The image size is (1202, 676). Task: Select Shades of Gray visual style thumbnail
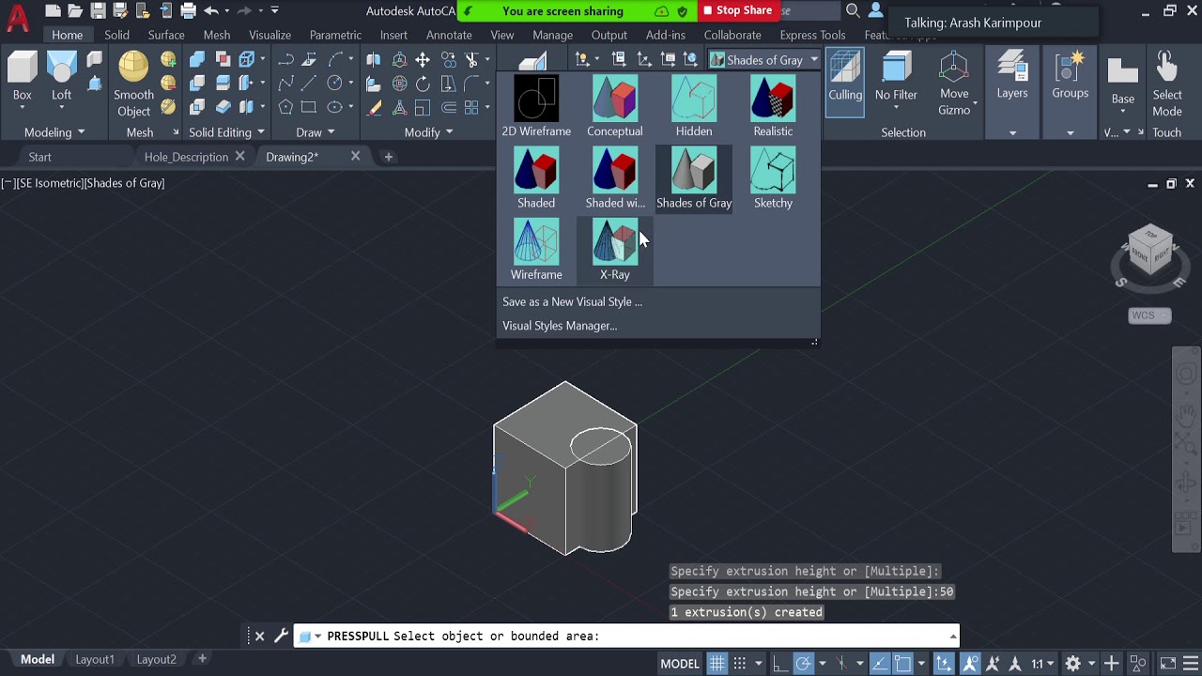[694, 178]
